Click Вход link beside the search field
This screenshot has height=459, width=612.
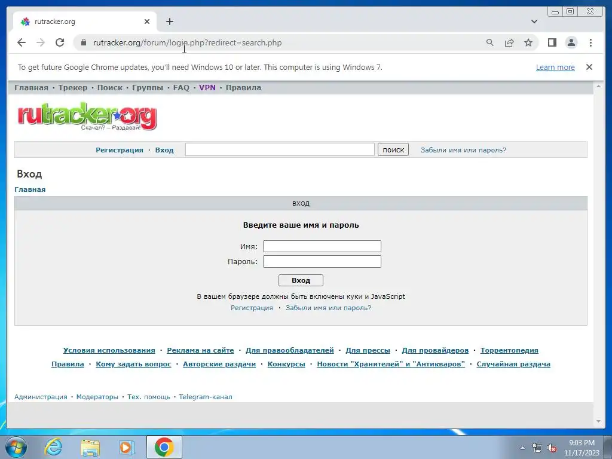point(164,150)
